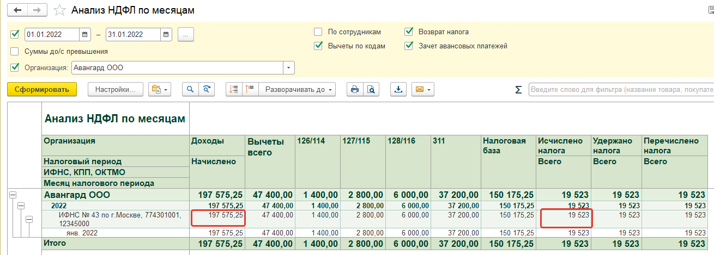Image resolution: width=714 pixels, height=255 pixels.
Task: Save report with download icon
Action: click(398, 90)
